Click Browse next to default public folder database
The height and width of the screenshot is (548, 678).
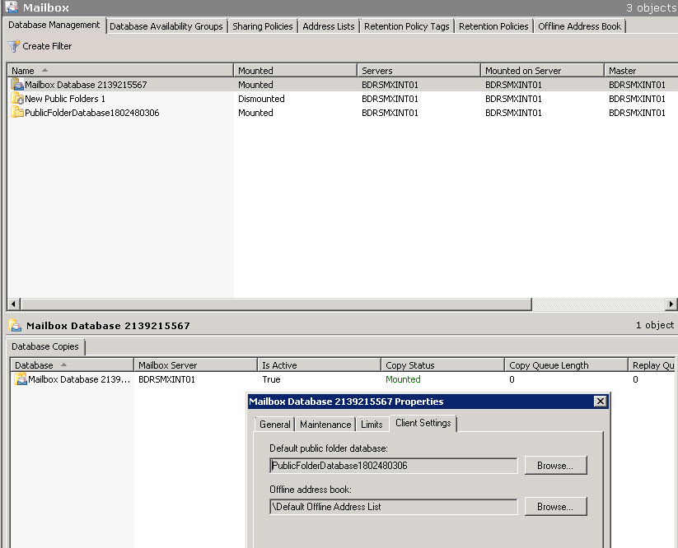click(555, 465)
